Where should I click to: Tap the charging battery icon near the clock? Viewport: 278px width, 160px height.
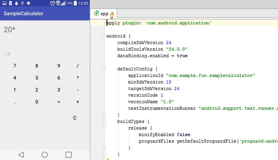pos(76,3)
